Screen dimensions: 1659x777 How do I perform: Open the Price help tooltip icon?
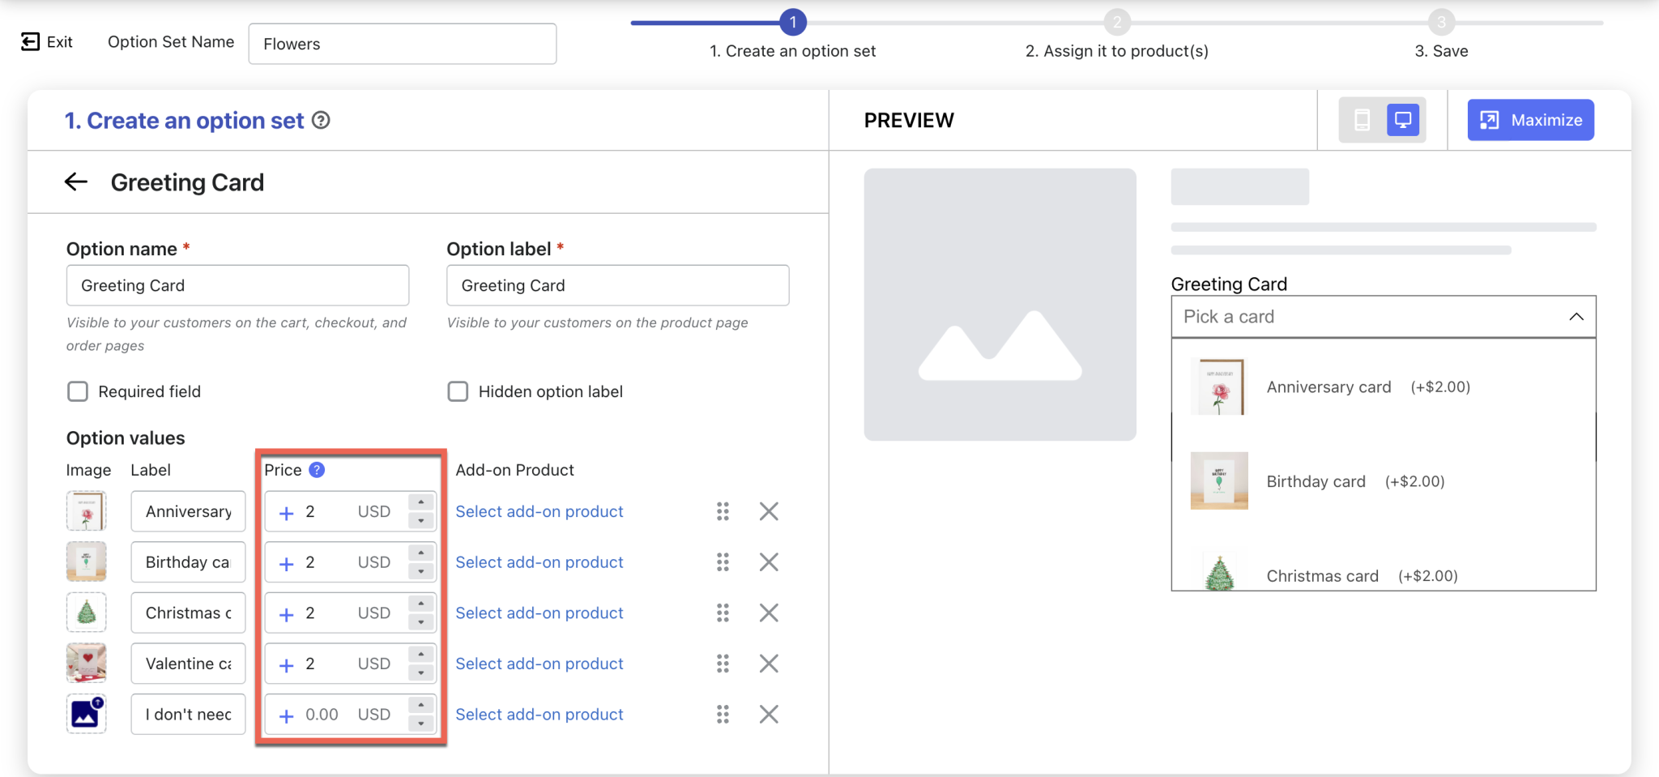pyautogui.click(x=318, y=469)
